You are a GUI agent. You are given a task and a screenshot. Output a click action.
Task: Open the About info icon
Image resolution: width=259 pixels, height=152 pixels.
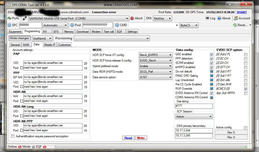pyautogui.click(x=219, y=18)
